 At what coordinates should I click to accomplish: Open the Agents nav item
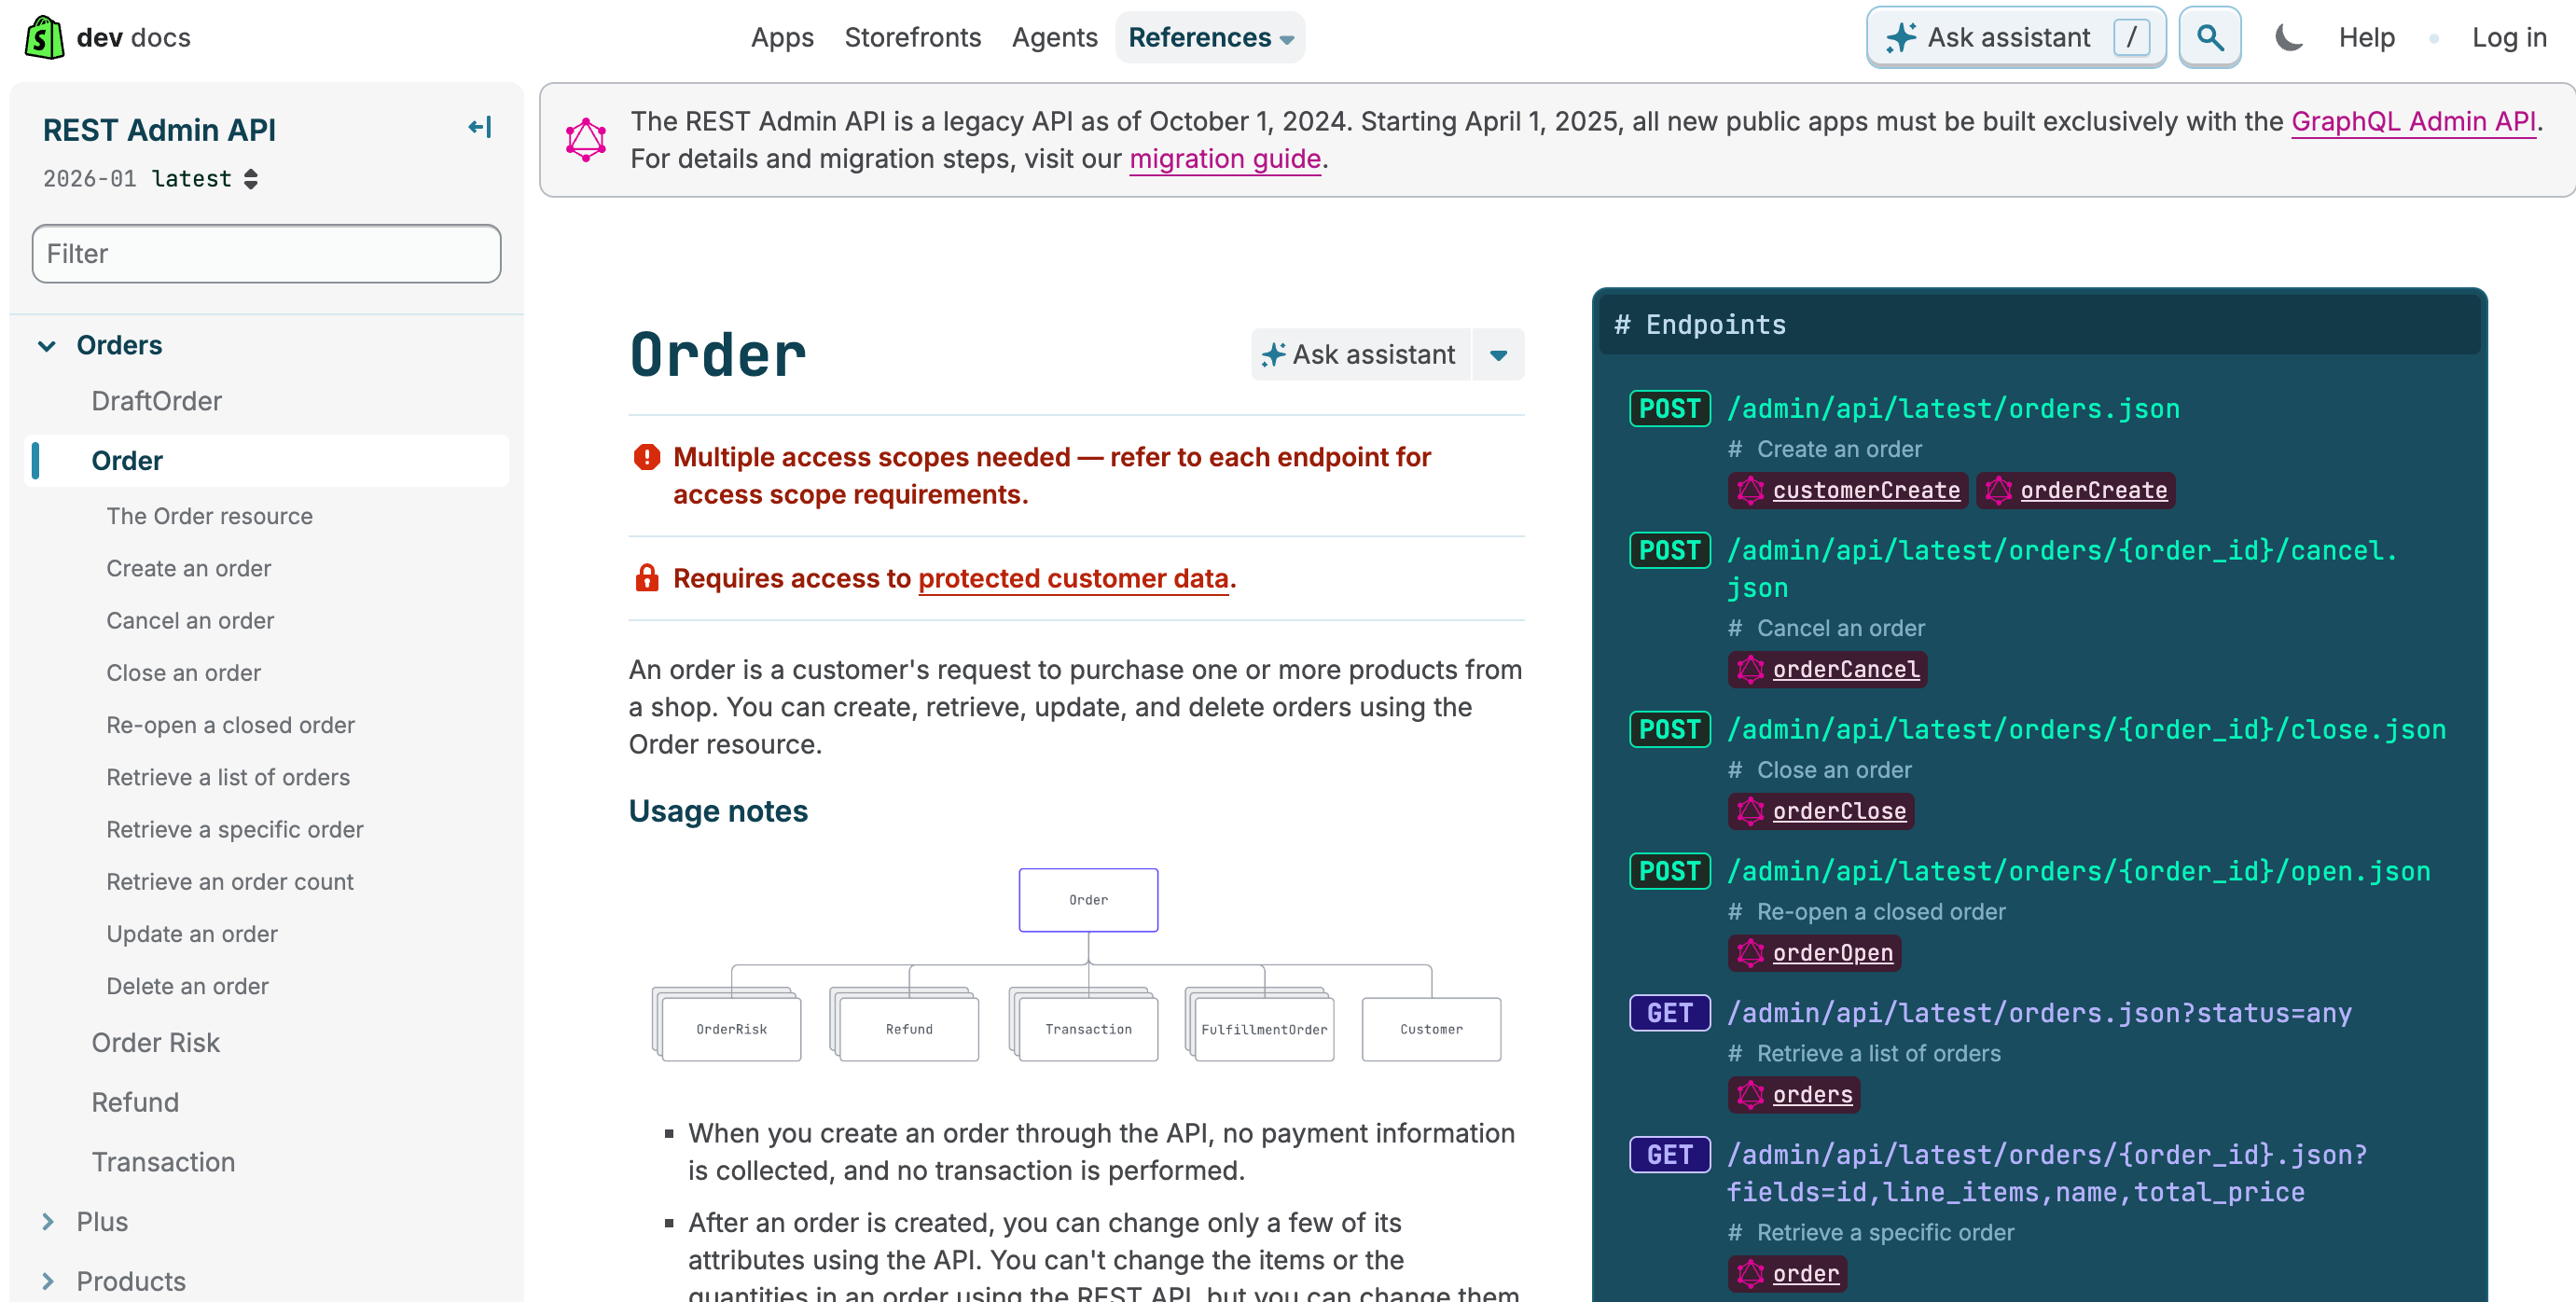click(1054, 38)
